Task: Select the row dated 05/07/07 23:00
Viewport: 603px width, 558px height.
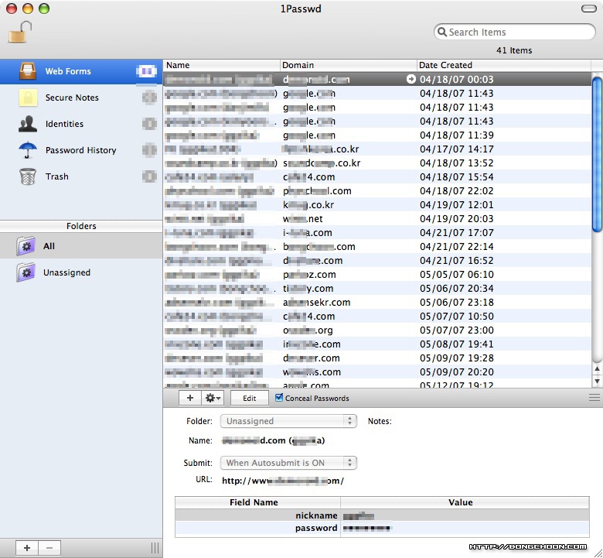Action: coord(377,330)
